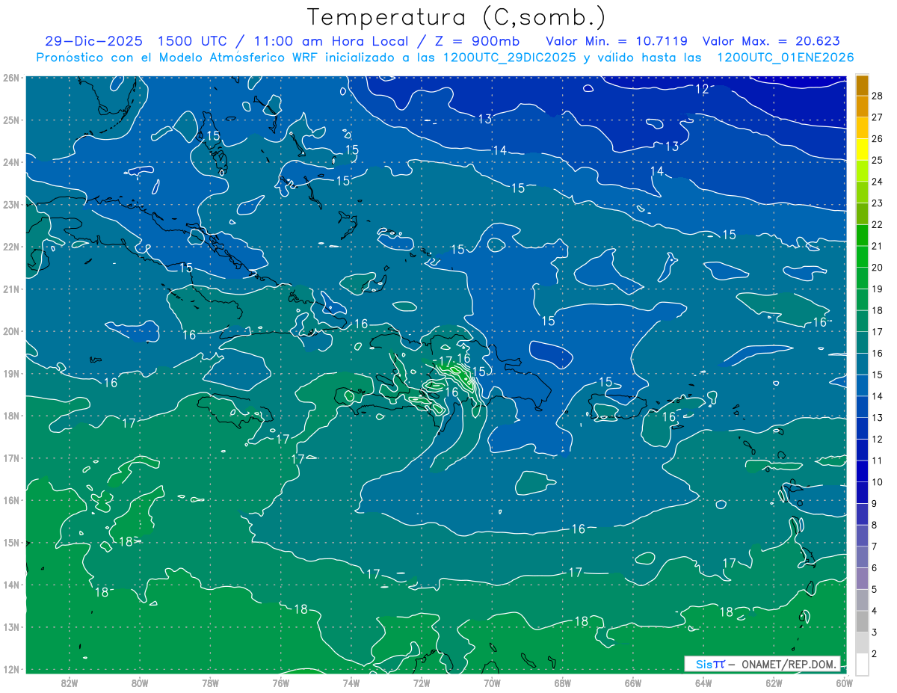Click the '68W' longitude label
Image resolution: width=897 pixels, height=693 pixels.
(562, 683)
